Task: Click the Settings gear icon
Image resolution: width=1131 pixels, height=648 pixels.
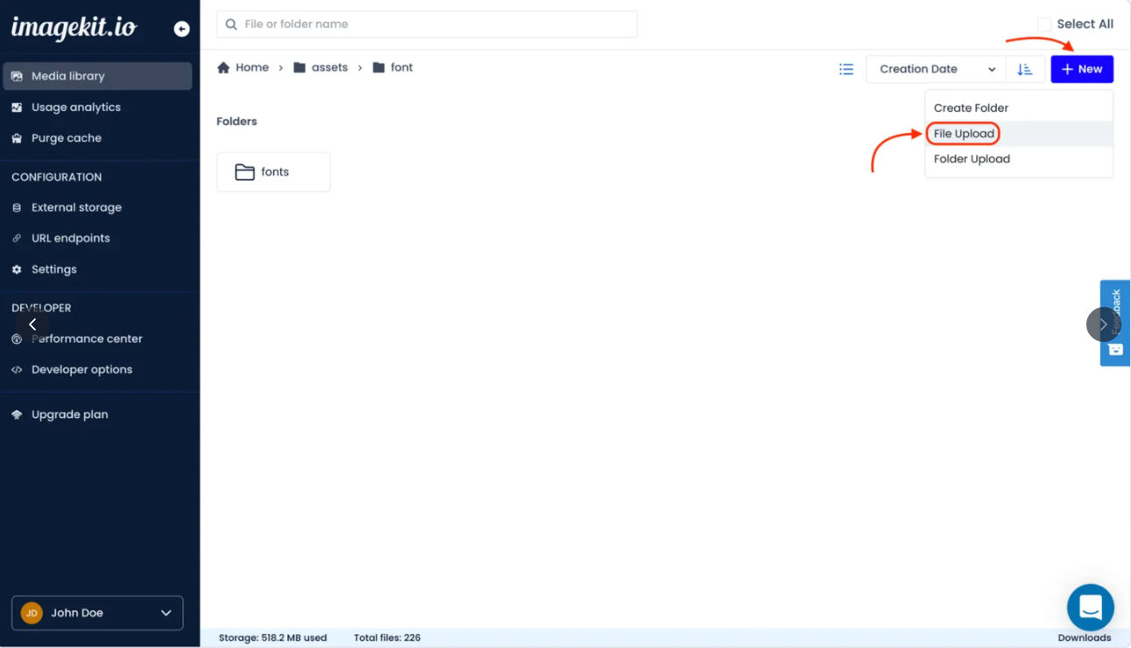Action: 18,269
